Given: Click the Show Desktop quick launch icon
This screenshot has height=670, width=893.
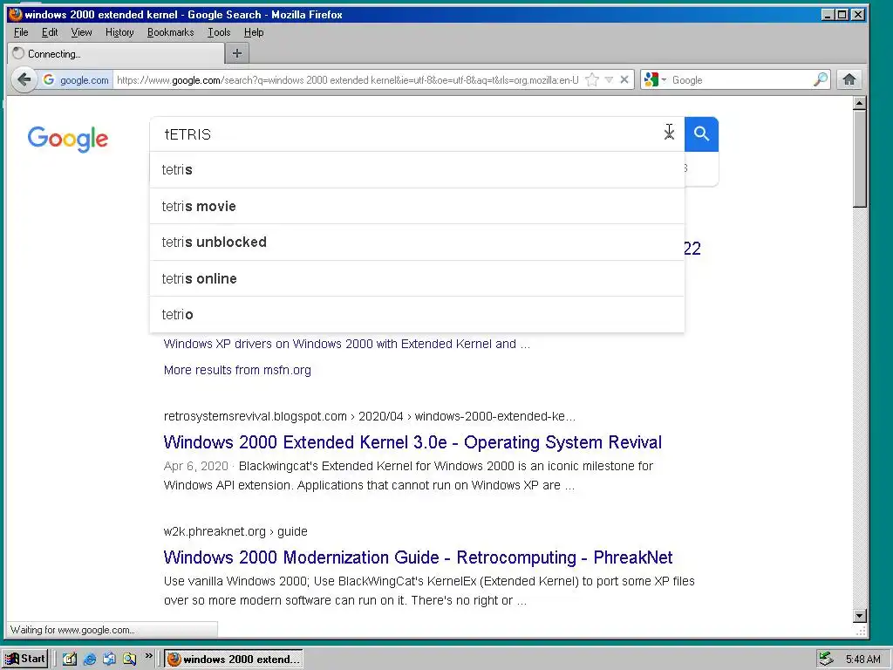Looking at the screenshot, I should [x=70, y=659].
